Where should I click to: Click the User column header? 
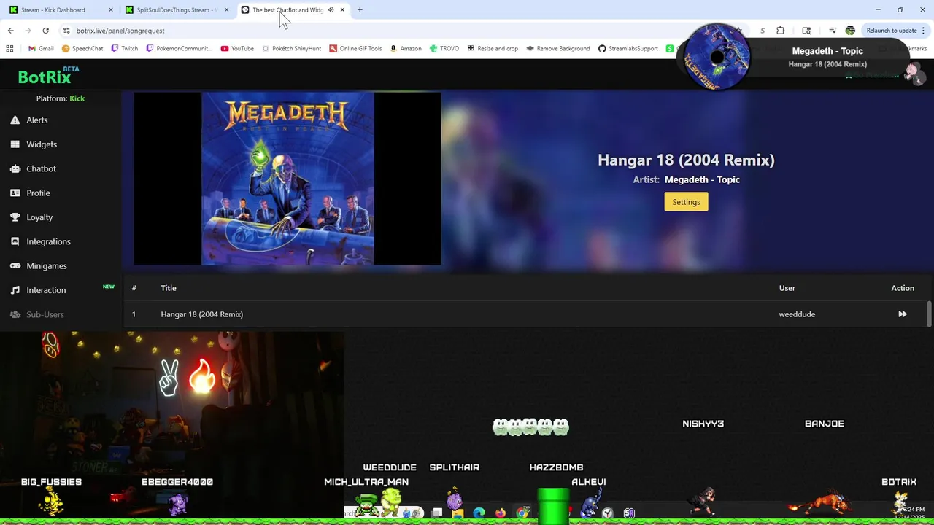[x=787, y=288]
